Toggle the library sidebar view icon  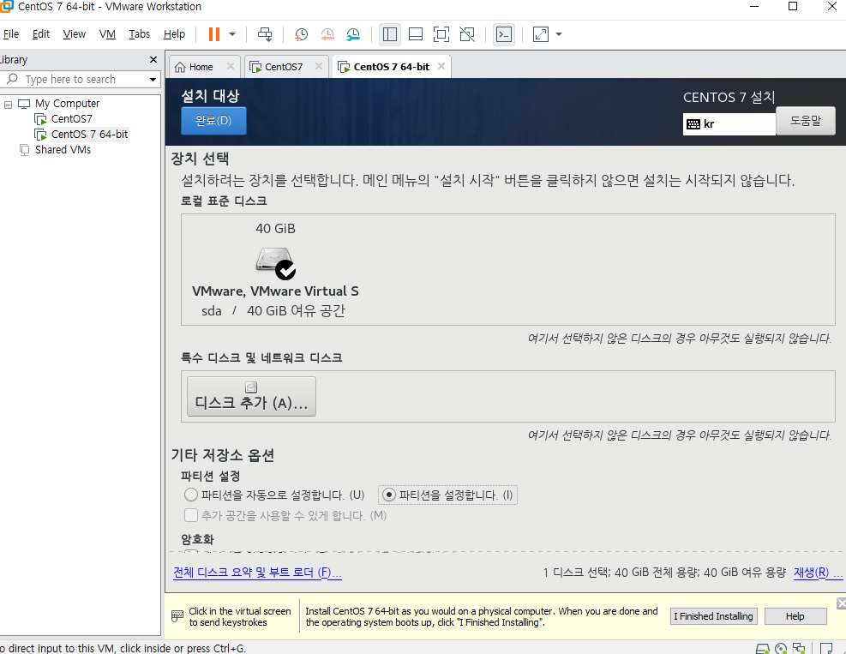click(x=389, y=34)
